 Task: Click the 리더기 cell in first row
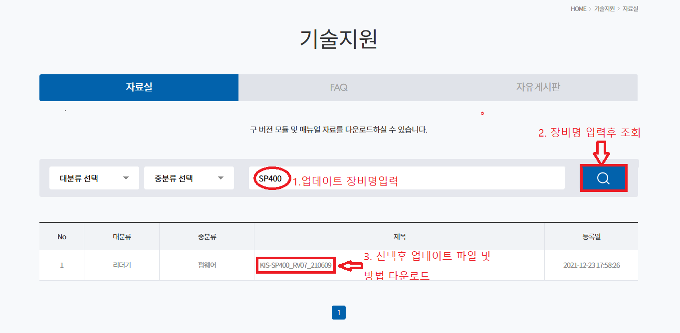pyautogui.click(x=122, y=265)
